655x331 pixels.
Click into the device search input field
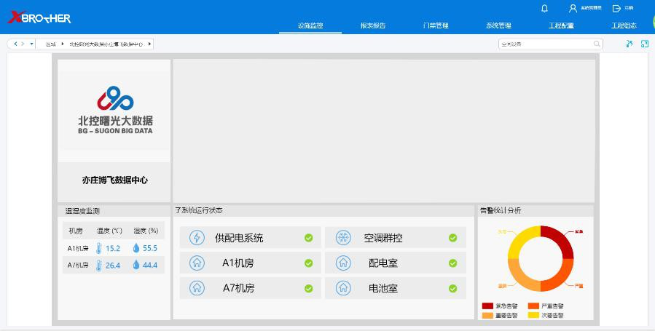[x=545, y=44]
